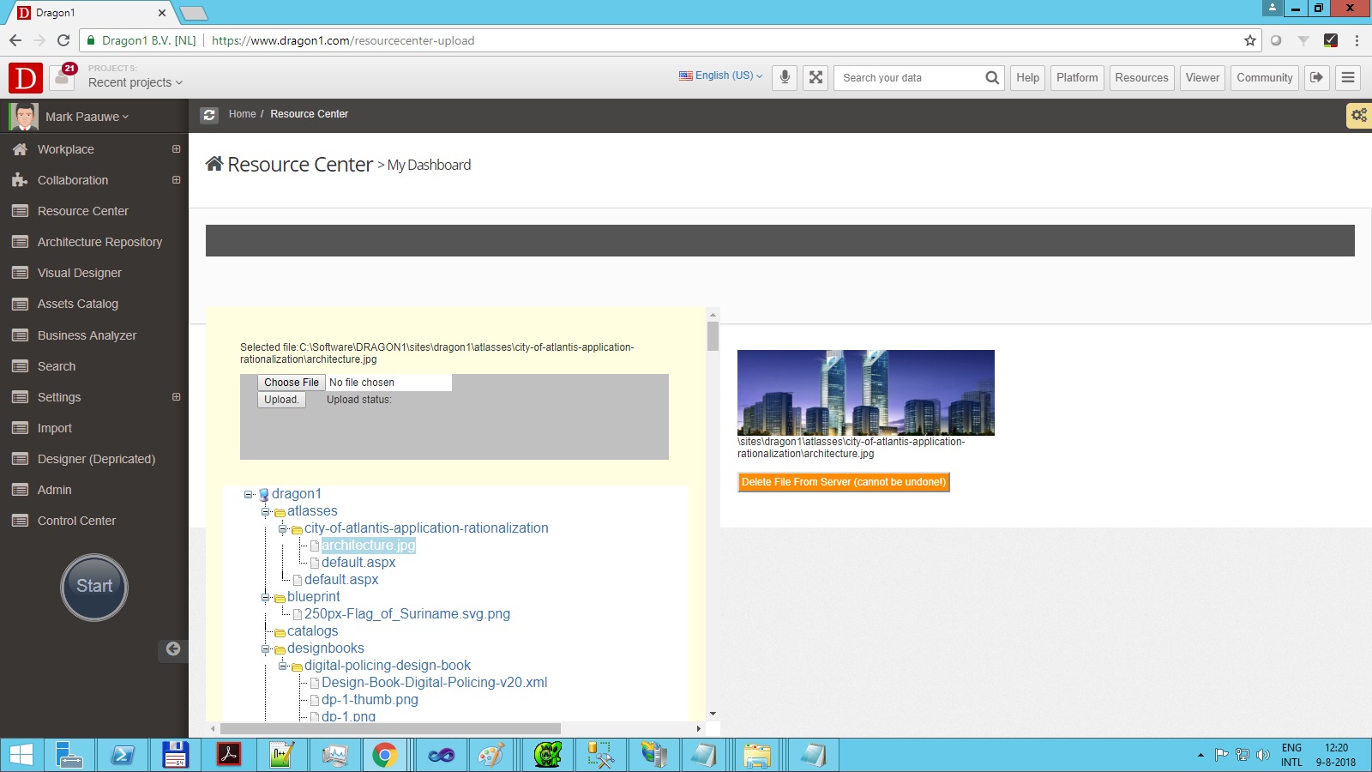Click the vertical scrollbar thumb of file panel

click(x=713, y=335)
